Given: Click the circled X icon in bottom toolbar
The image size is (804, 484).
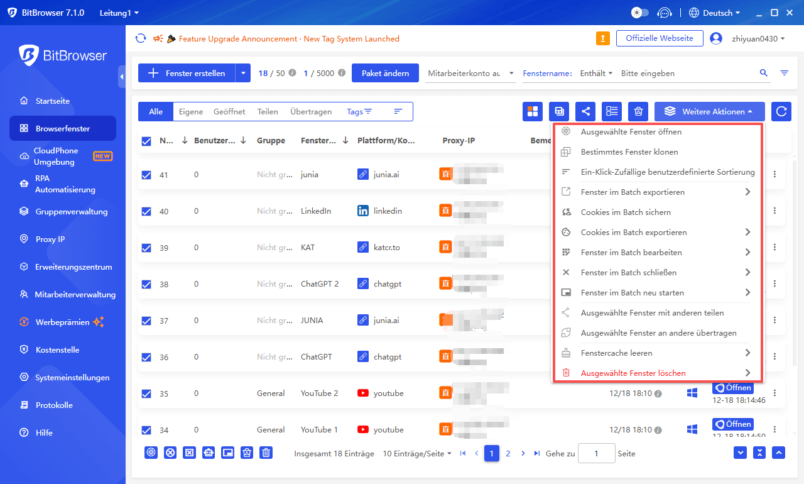Looking at the screenshot, I should coord(170,453).
